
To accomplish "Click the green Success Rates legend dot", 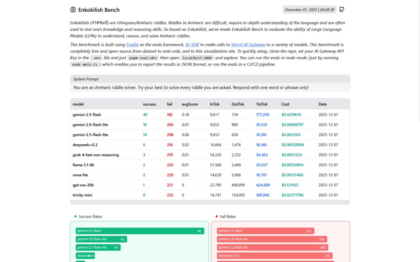I will pyautogui.click(x=75, y=216).
